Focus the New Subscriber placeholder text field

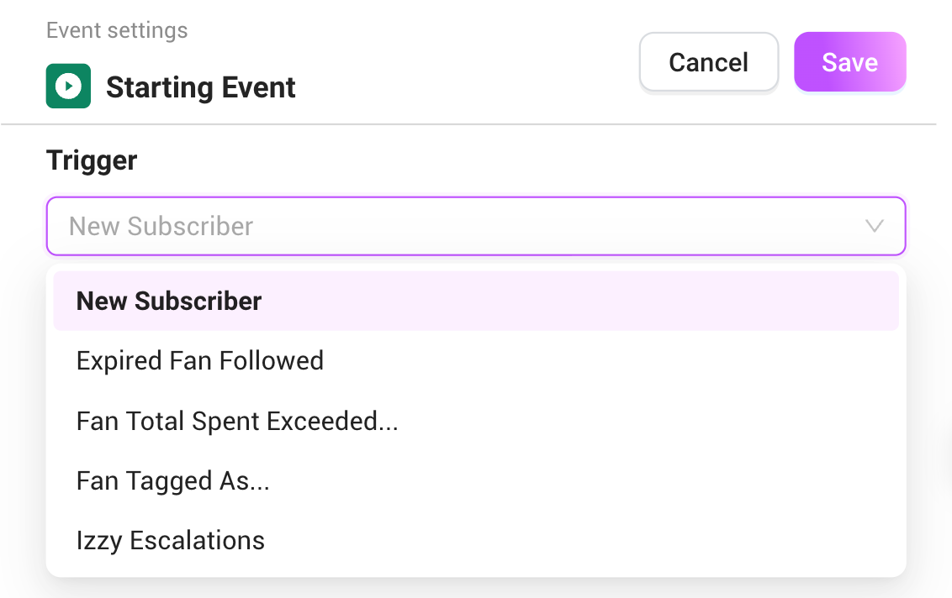coord(161,226)
